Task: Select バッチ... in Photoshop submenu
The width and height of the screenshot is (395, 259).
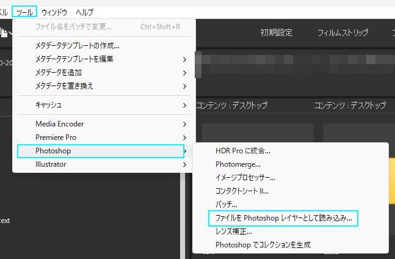Action: tap(291, 204)
